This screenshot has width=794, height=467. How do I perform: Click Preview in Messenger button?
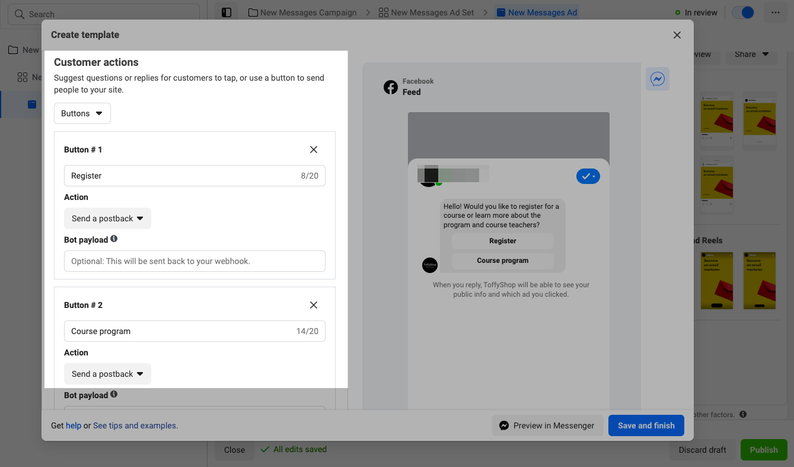click(547, 425)
